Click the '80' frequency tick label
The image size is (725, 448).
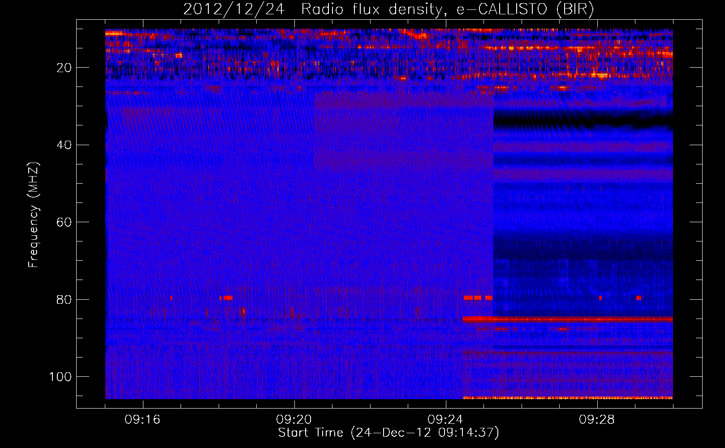pos(65,299)
